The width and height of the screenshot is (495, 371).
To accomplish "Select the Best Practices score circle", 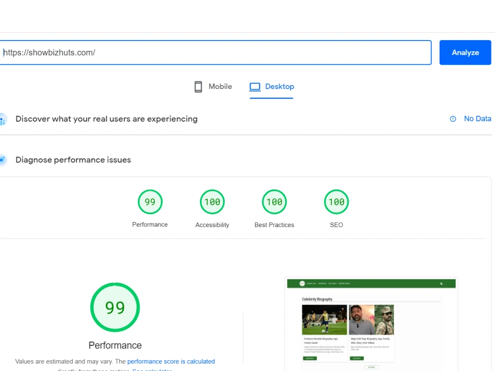I will 274,202.
